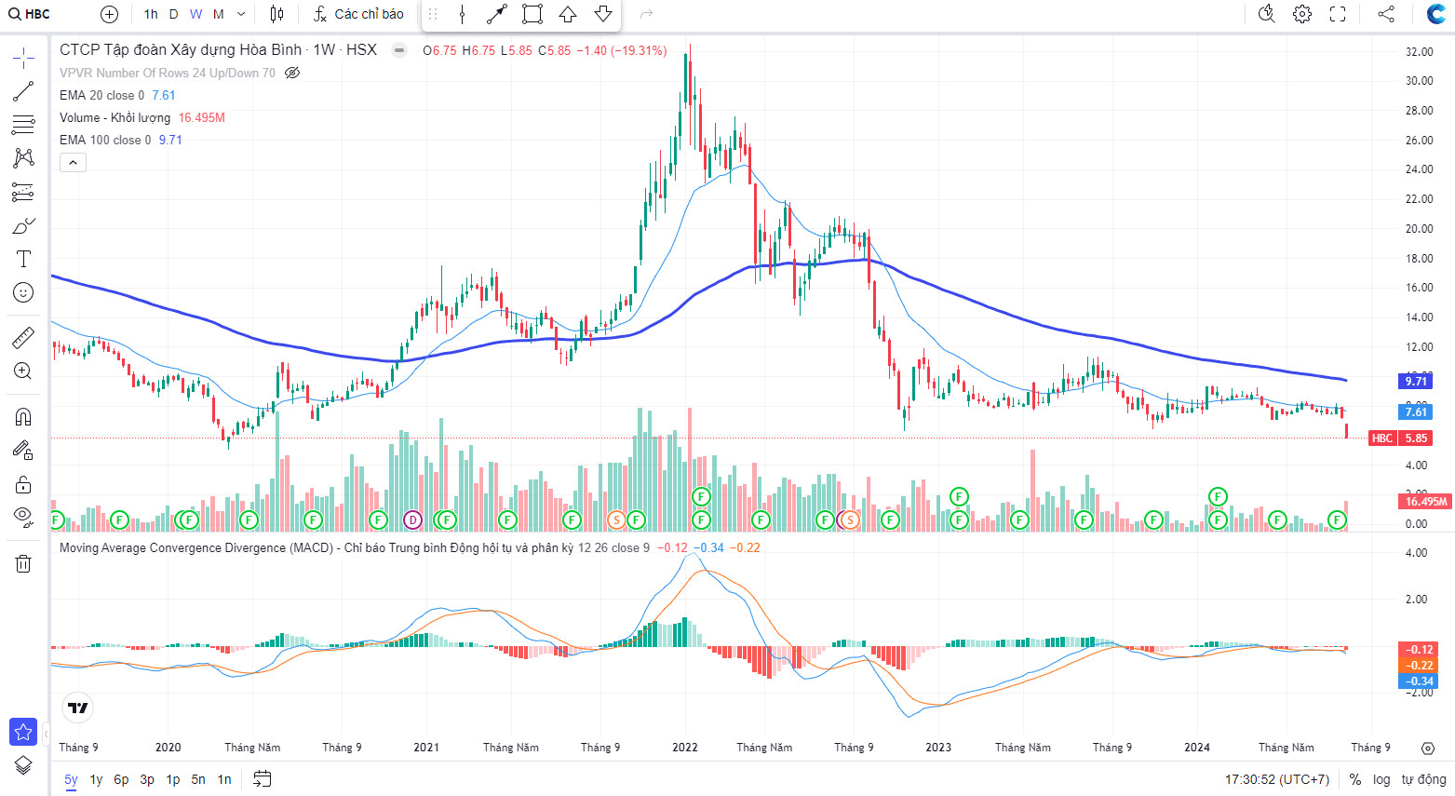Select the crosshair cursor tool
Image resolution: width=1455 pixels, height=796 pixels.
click(x=23, y=58)
